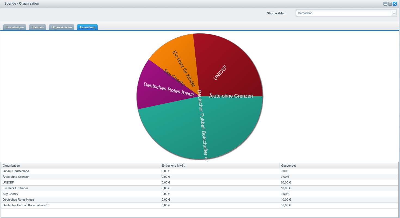The height and width of the screenshot is (218, 400).
Task: Click Gespendet amount for Deutsches Rotes Kreuz
Action: click(286, 200)
